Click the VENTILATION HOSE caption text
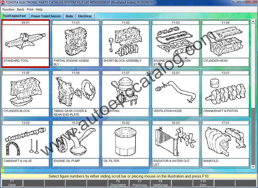 [168, 111]
